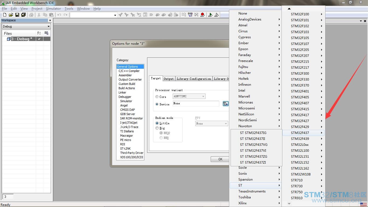
Task: Select the BE8 radio option
Action: point(161,138)
